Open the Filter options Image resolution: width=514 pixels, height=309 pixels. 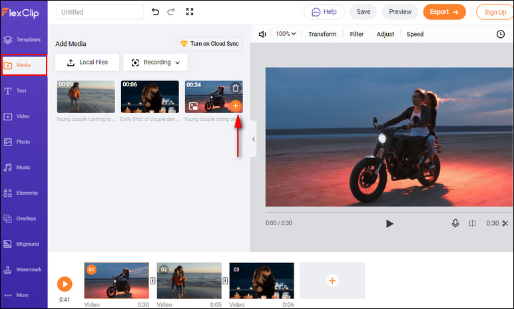coord(357,34)
